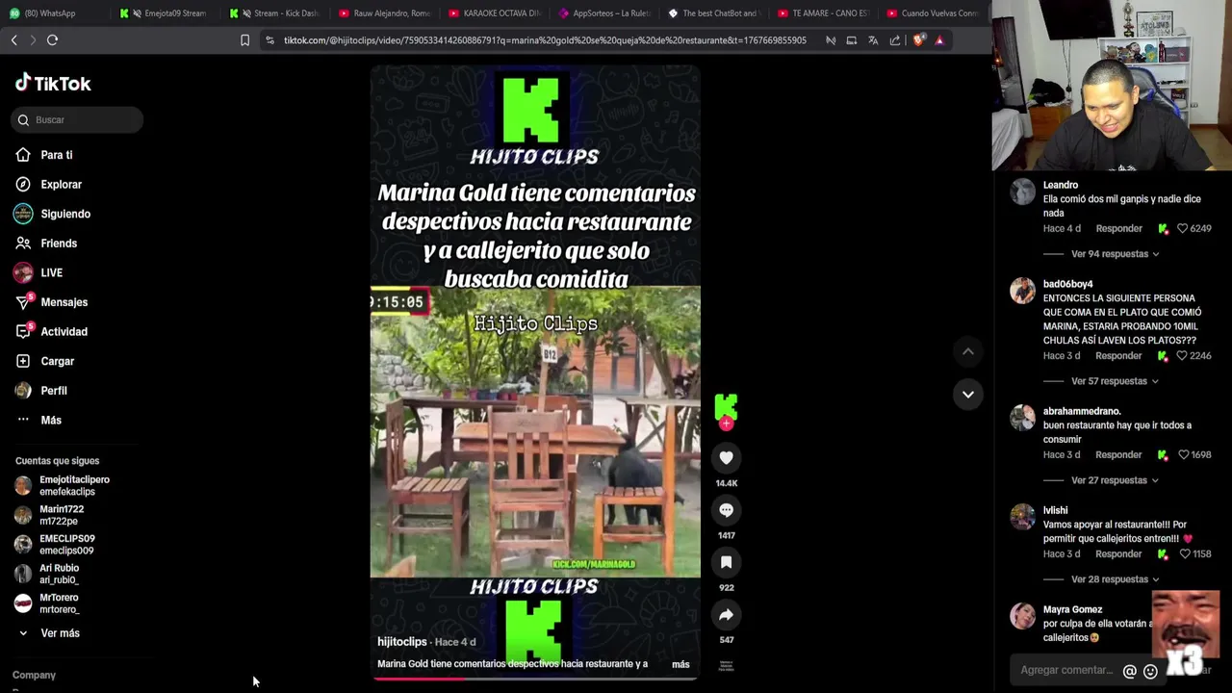Like the video with heart icon
The height and width of the screenshot is (693, 1232).
726,458
